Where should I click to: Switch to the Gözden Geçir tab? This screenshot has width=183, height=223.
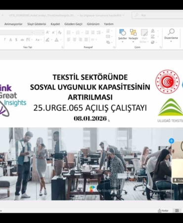click(73, 24)
